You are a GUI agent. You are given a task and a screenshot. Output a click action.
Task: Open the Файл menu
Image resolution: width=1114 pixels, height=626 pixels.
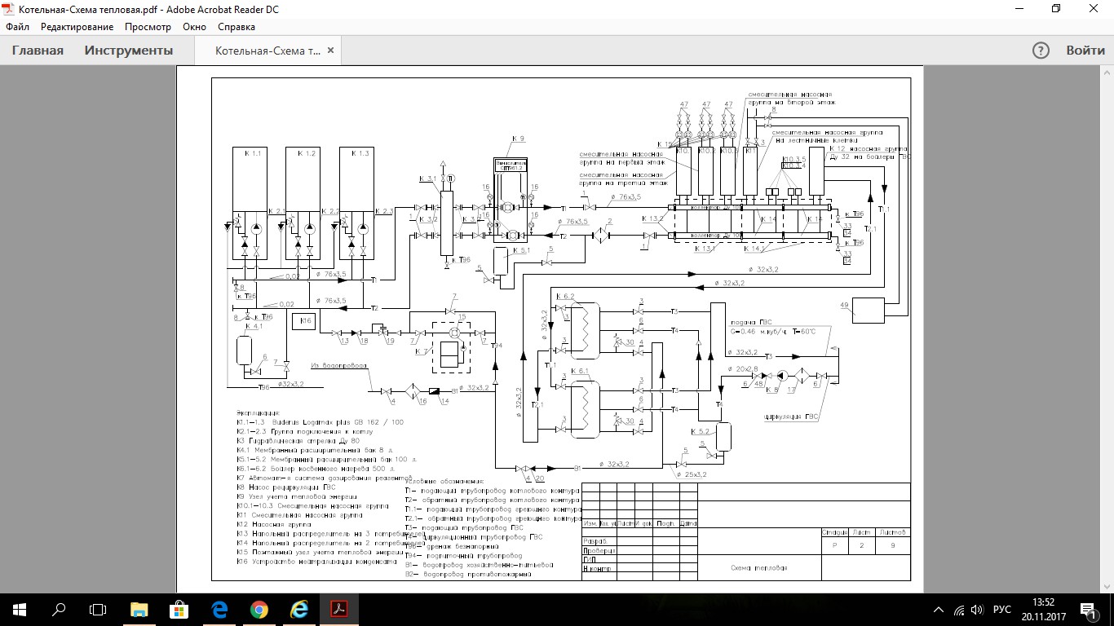coord(17,27)
